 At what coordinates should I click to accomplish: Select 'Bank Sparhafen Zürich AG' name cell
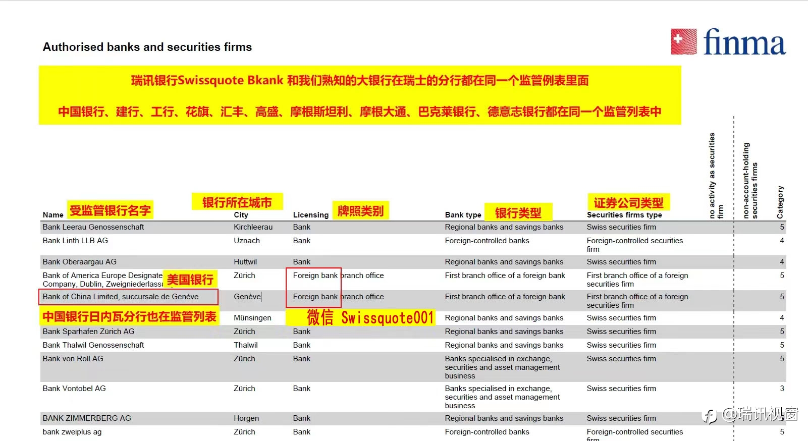88,332
